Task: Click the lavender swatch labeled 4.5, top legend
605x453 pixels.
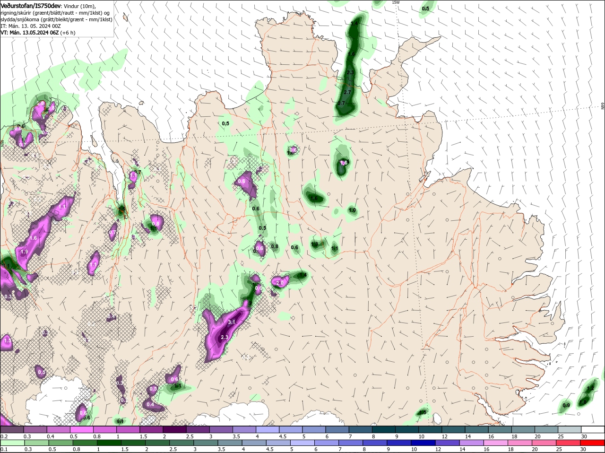Action: point(291,430)
